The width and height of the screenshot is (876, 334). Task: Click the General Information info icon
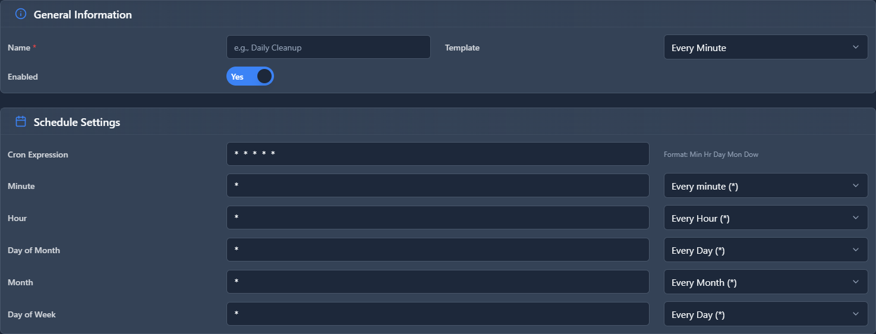[x=21, y=14]
